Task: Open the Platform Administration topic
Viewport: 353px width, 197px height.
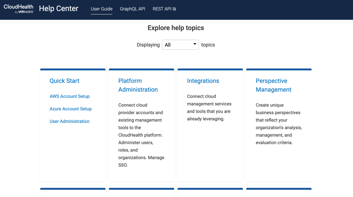Action: [x=138, y=85]
